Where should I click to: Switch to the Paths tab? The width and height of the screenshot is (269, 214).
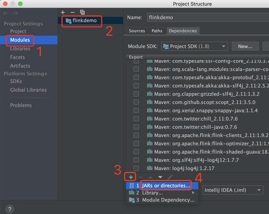click(157, 31)
